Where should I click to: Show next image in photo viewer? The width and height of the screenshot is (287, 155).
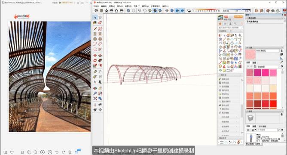[x=50, y=152]
